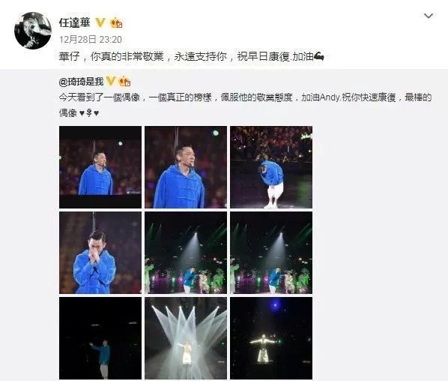Open the white fan-shaped light beams photo
448x381 pixels.
tap(186, 338)
